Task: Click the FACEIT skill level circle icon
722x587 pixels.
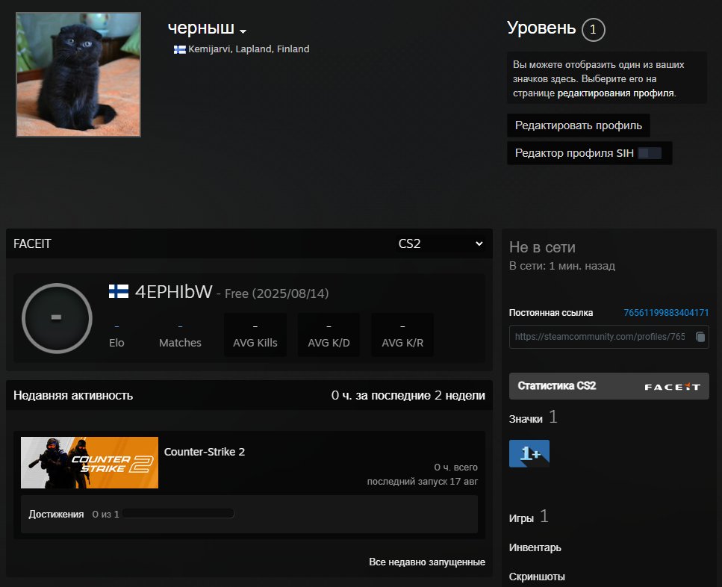Action: pos(57,318)
